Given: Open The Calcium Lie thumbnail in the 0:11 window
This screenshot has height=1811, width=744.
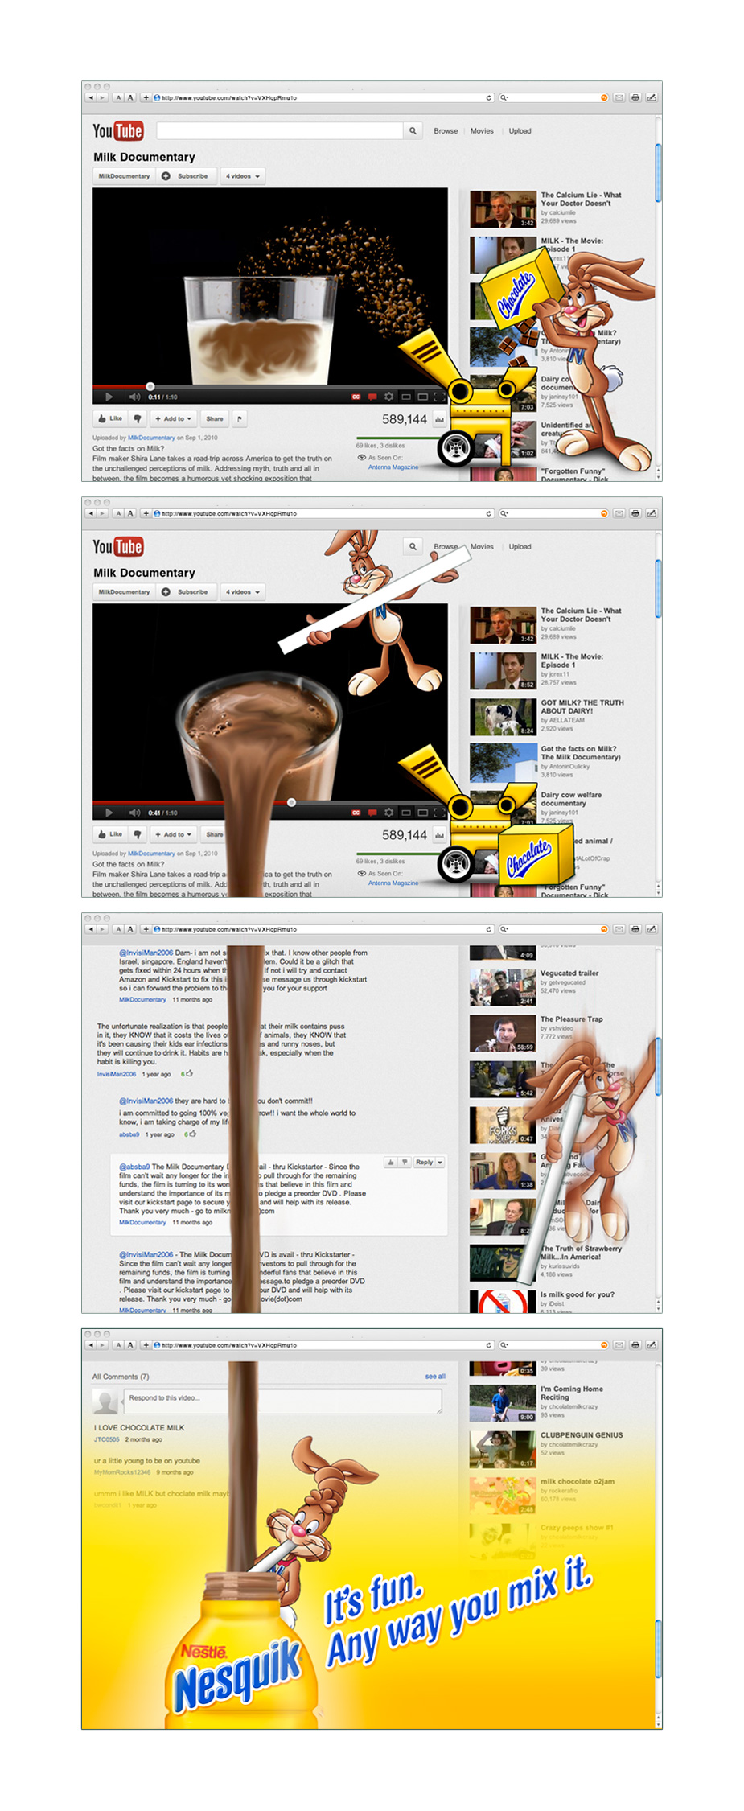Looking at the screenshot, I should point(503,209).
